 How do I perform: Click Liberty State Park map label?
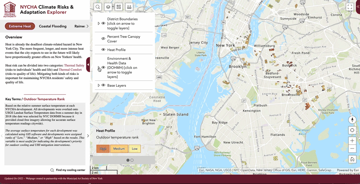(x=201, y=54)
